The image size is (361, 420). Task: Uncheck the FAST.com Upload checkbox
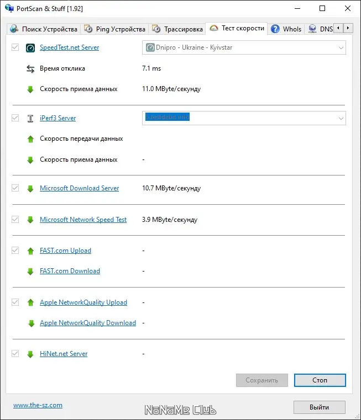click(x=15, y=251)
